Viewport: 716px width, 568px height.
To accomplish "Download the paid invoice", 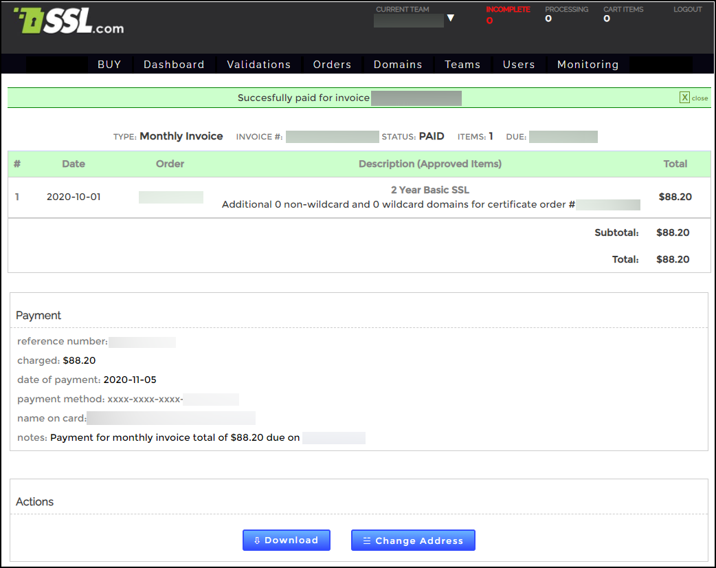I will 286,540.
